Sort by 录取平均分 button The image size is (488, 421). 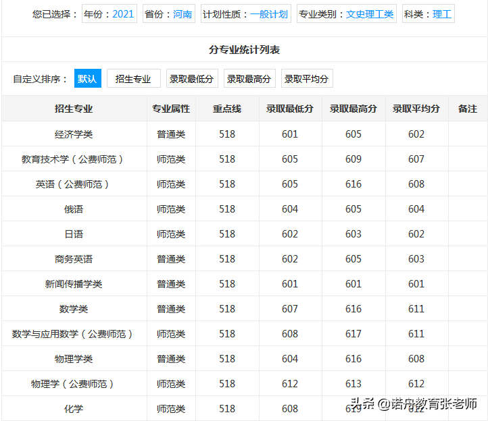pos(307,78)
